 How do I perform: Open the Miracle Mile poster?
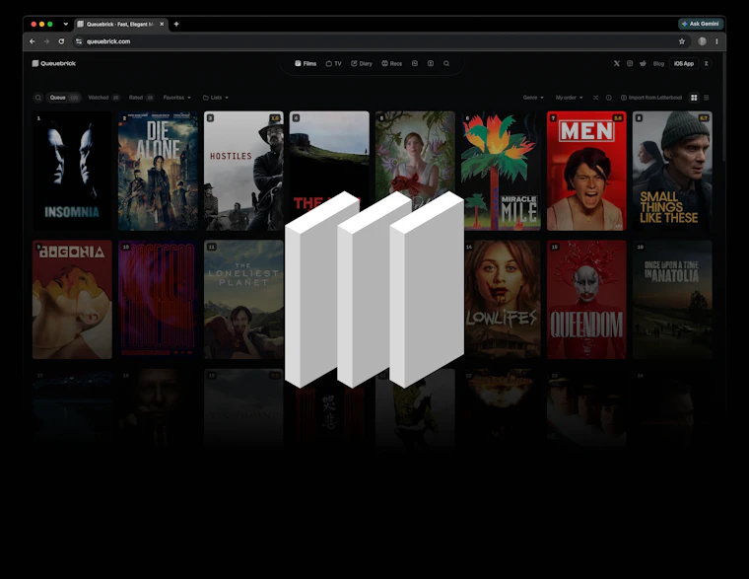pos(501,171)
